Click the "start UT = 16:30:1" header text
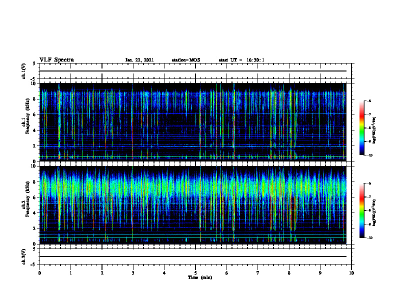This screenshot has width=396, height=306. tap(241, 60)
